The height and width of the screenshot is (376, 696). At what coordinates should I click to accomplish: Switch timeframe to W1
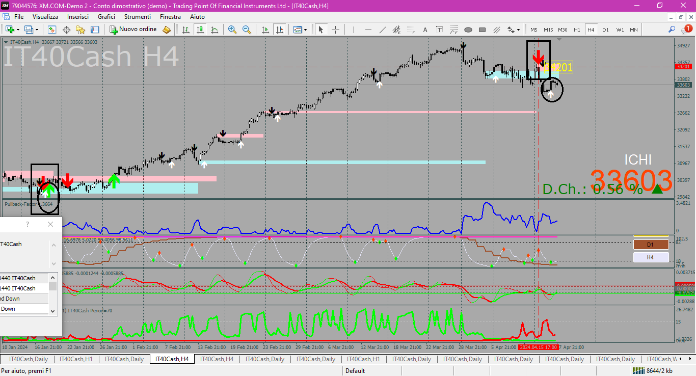coord(620,30)
